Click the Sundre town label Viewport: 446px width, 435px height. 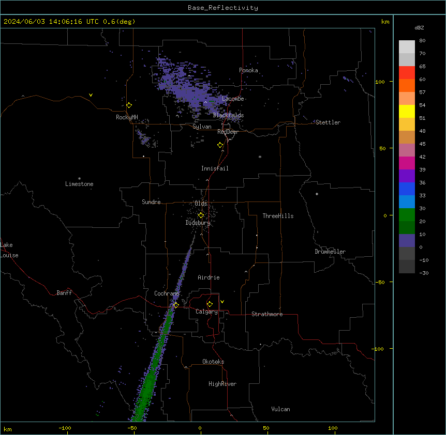151,202
